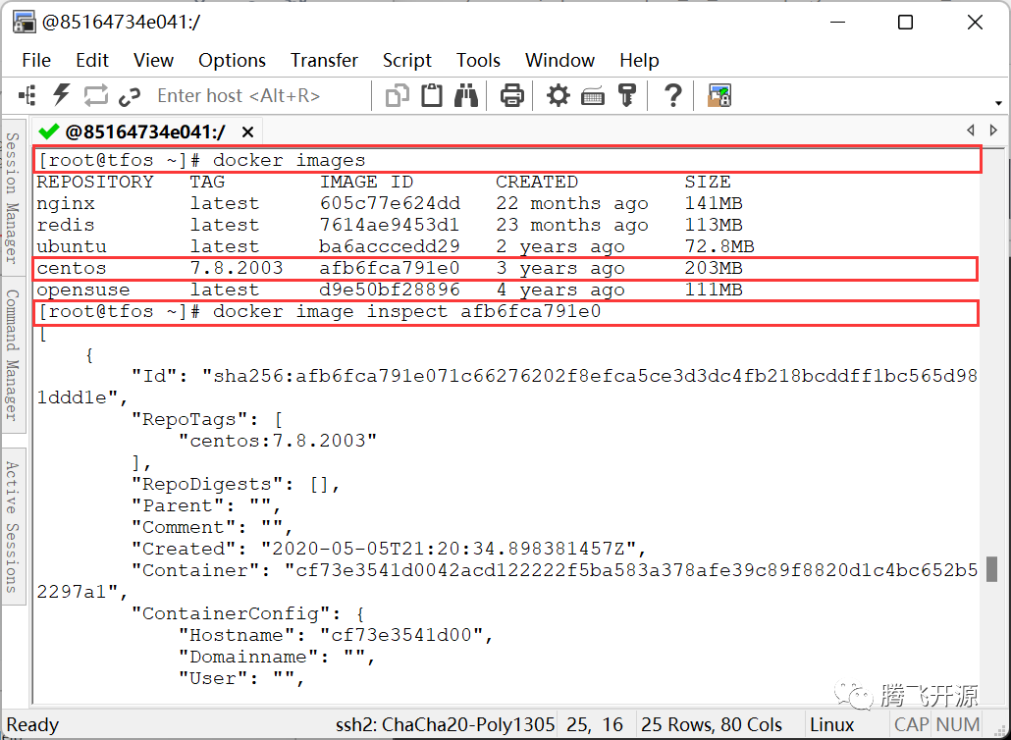Click the IMAGE ID column header
1011x740 pixels.
pyautogui.click(x=366, y=182)
